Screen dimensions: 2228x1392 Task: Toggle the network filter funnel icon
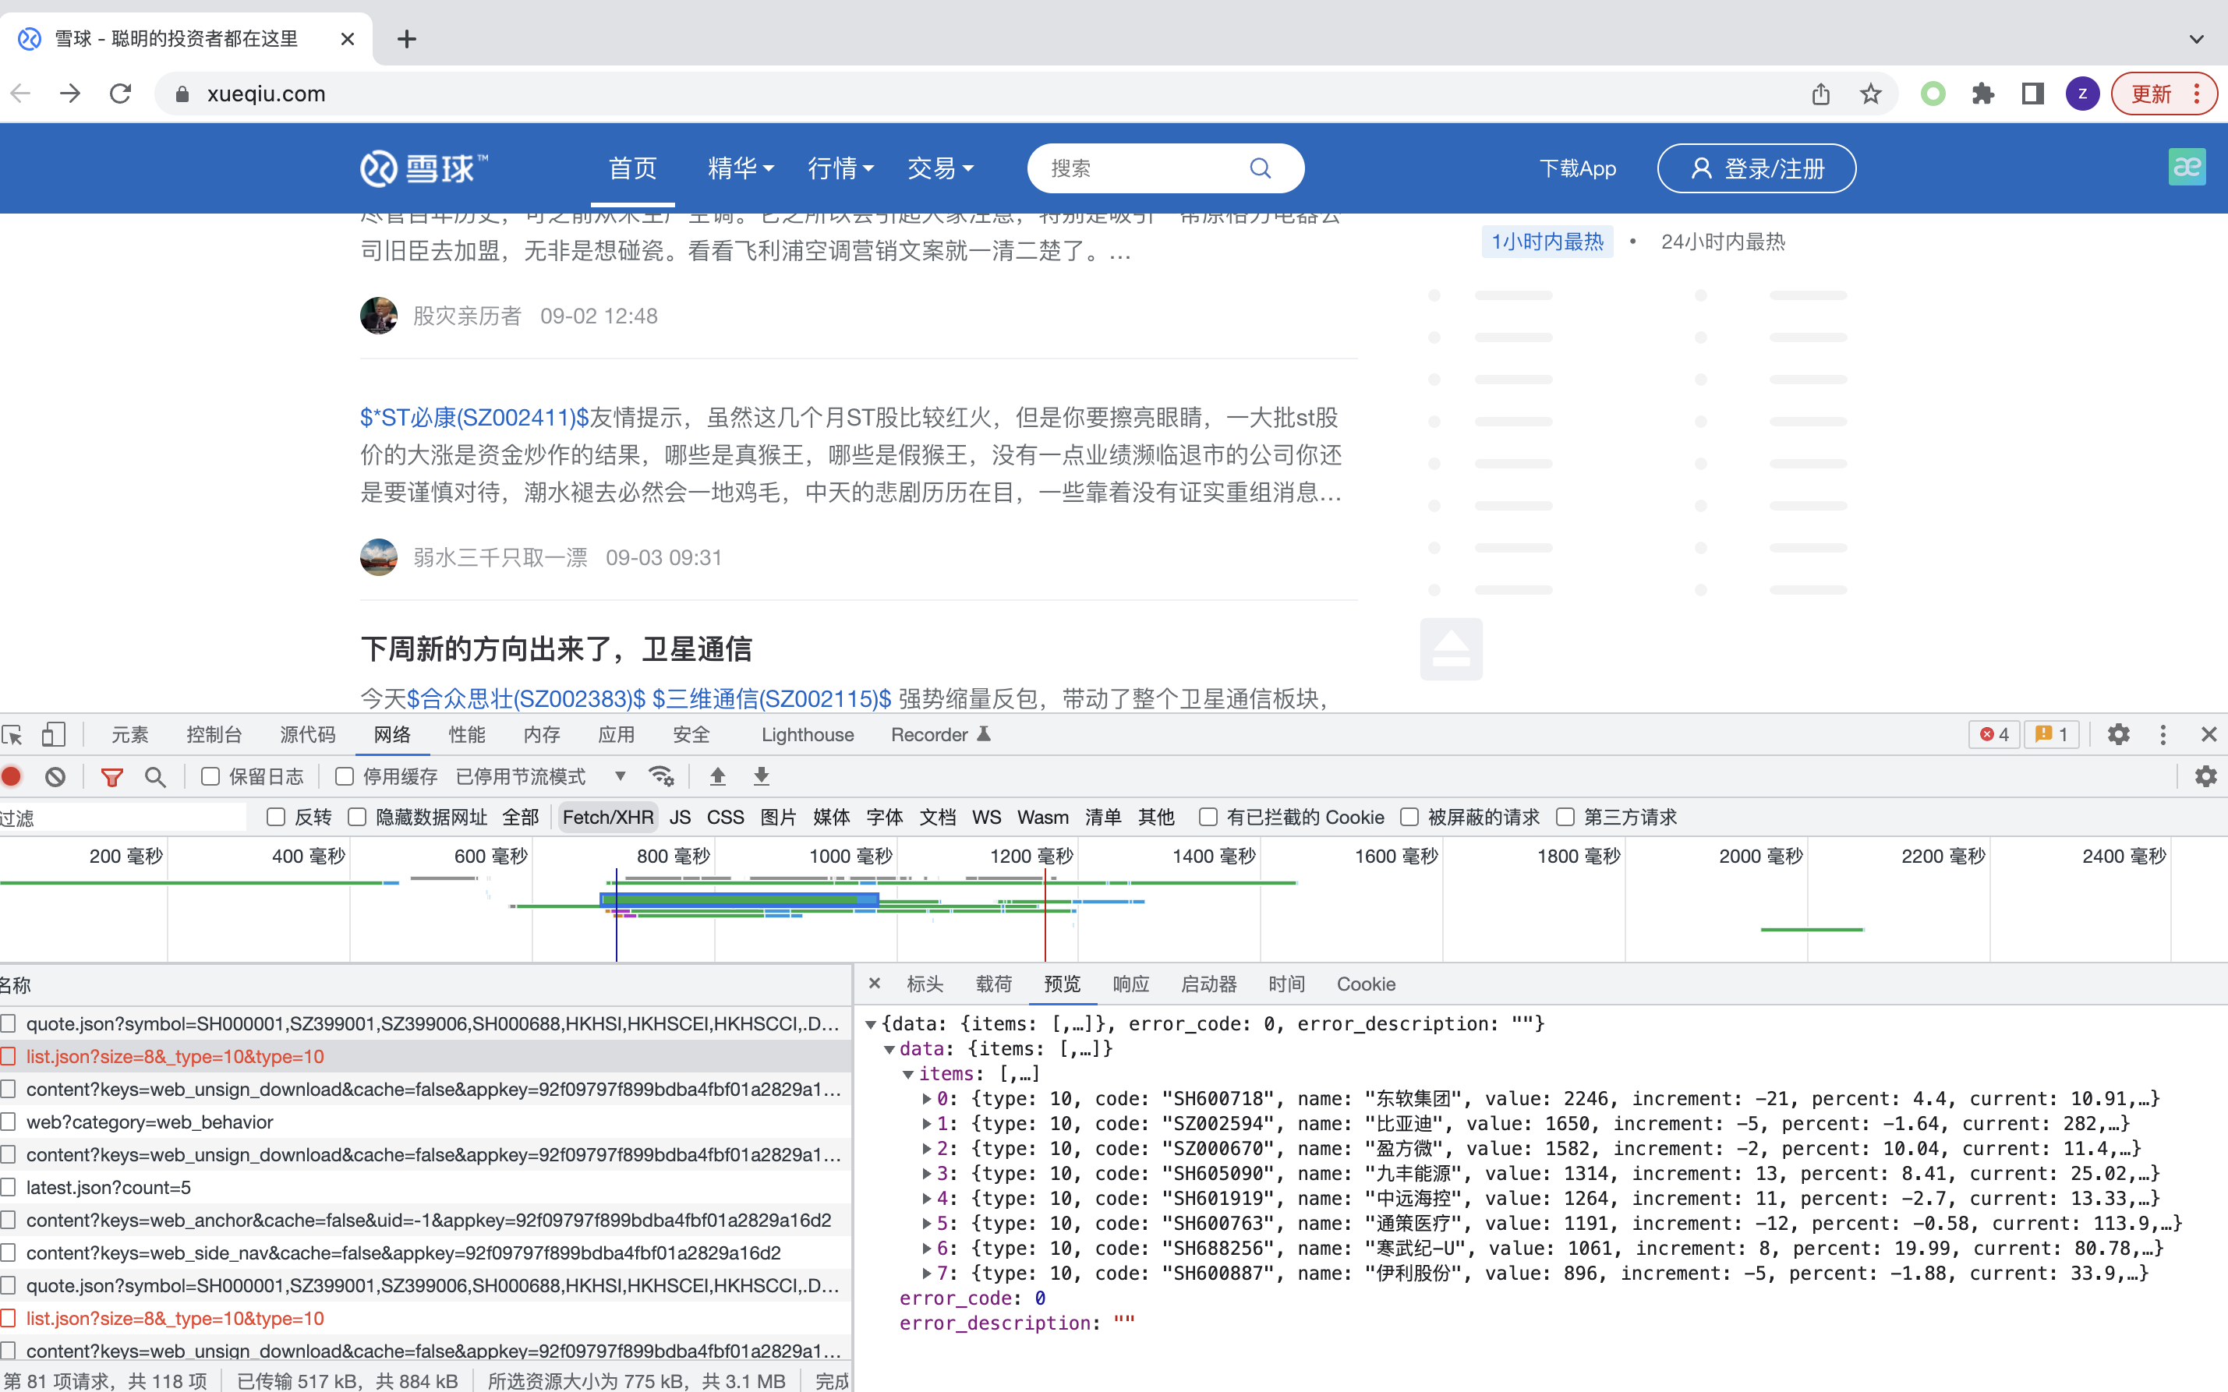click(112, 777)
